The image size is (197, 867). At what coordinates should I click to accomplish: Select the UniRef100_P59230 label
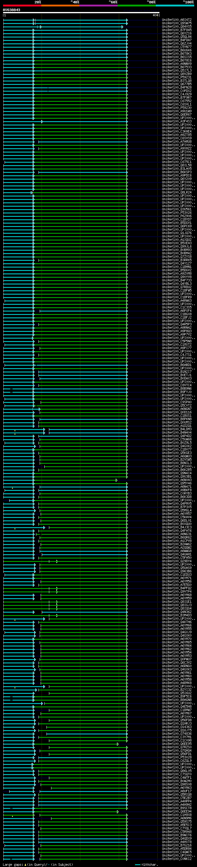coord(177,108)
